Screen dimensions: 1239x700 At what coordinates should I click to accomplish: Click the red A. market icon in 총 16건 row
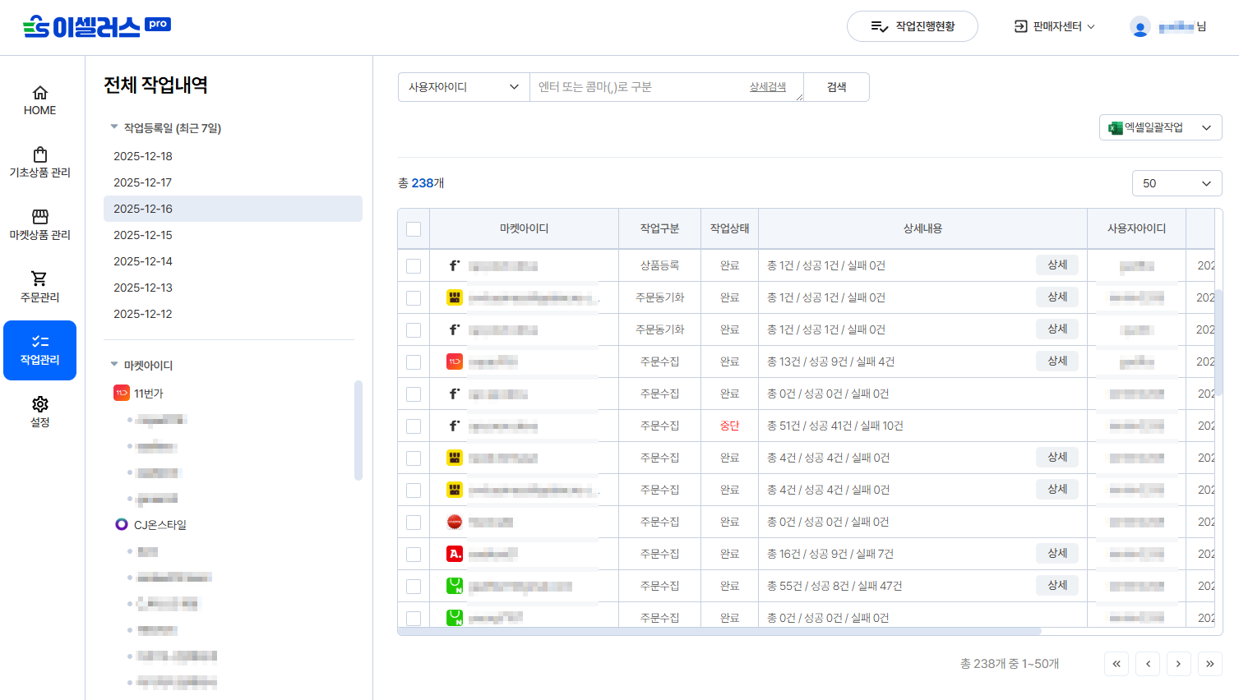[x=455, y=554]
